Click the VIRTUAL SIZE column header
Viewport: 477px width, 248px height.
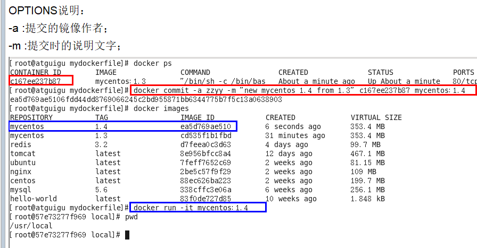click(376, 117)
